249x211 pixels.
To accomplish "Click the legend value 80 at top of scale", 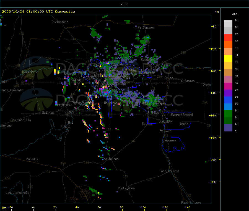I will [x=236, y=20].
